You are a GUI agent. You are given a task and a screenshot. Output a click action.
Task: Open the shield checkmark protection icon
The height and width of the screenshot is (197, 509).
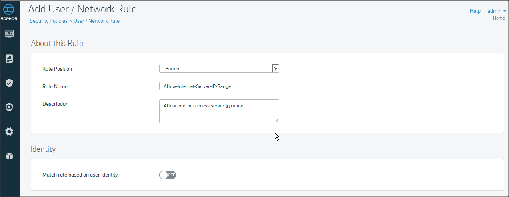(x=9, y=83)
